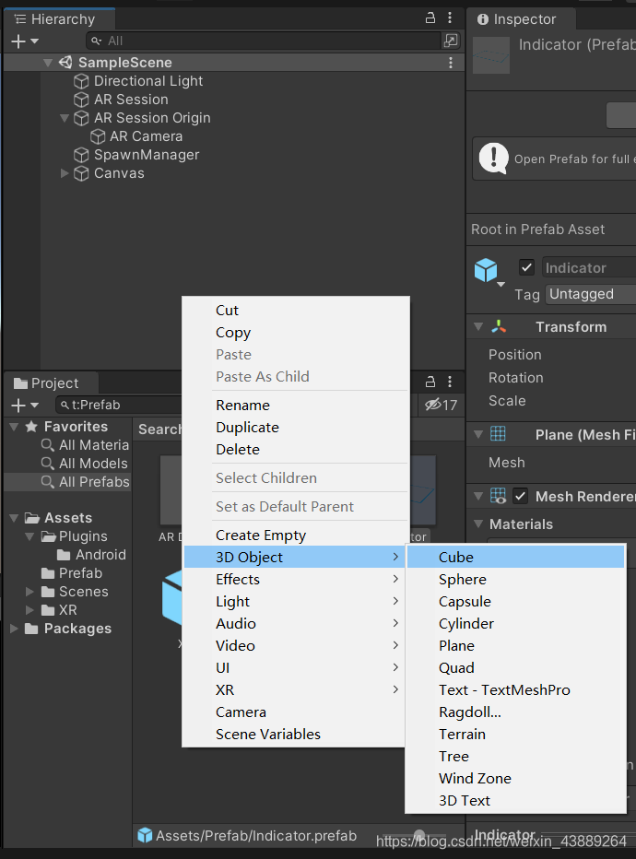Open the Untagged tag dropdown
This screenshot has width=636, height=859.
click(591, 294)
